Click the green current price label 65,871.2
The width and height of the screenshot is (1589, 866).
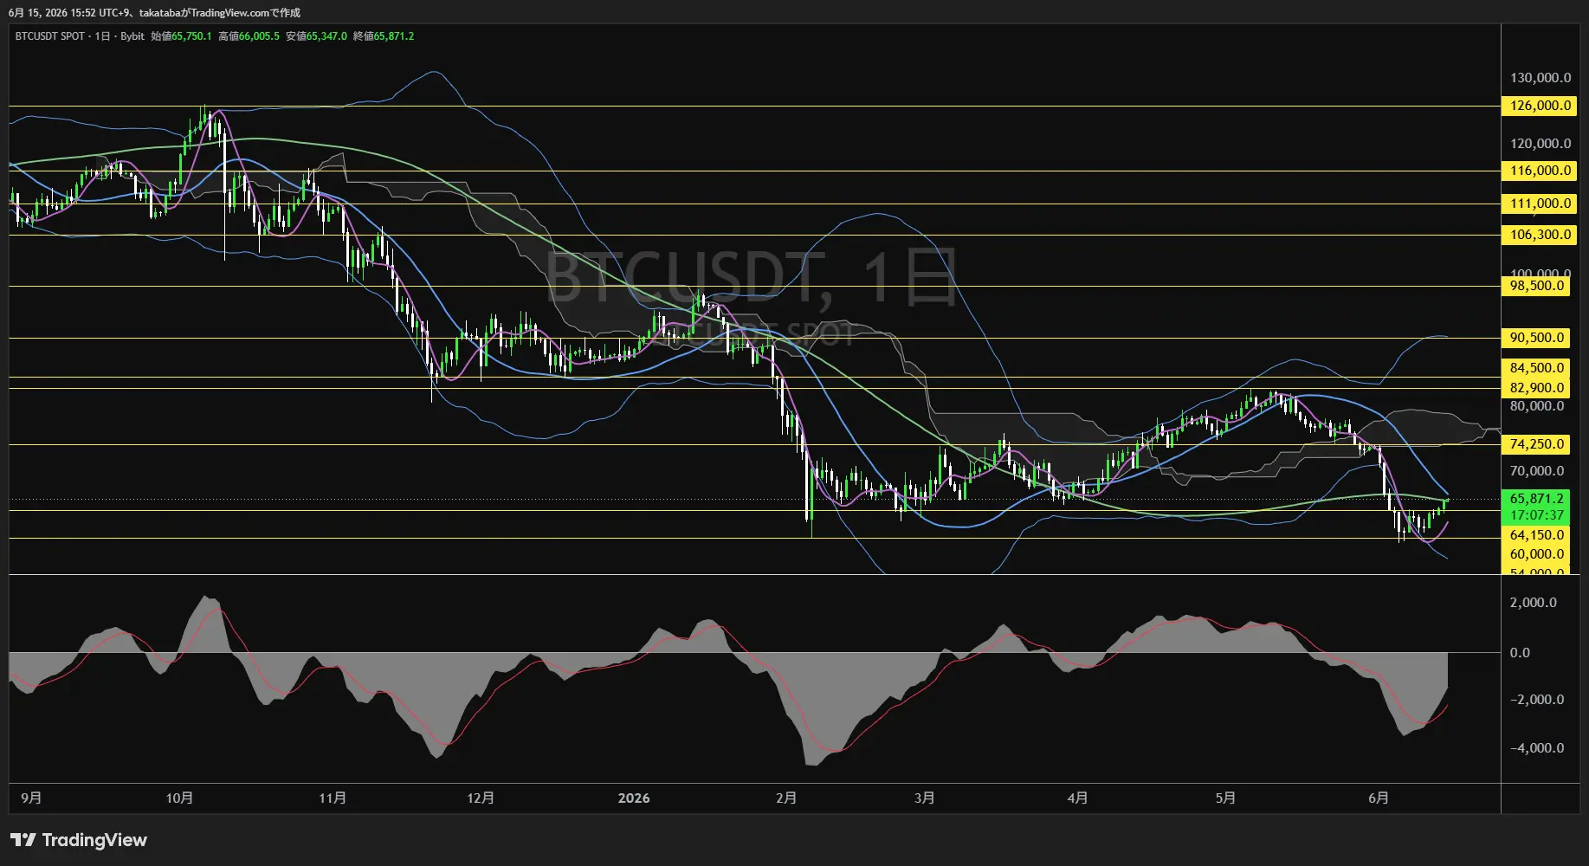pyautogui.click(x=1537, y=499)
